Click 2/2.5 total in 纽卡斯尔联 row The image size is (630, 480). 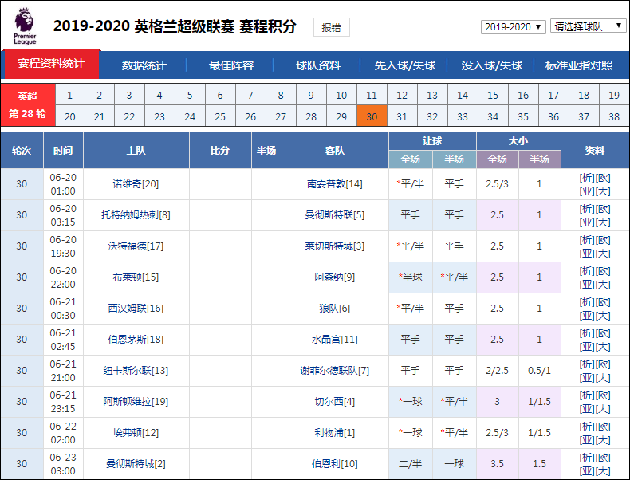pyautogui.click(x=497, y=370)
